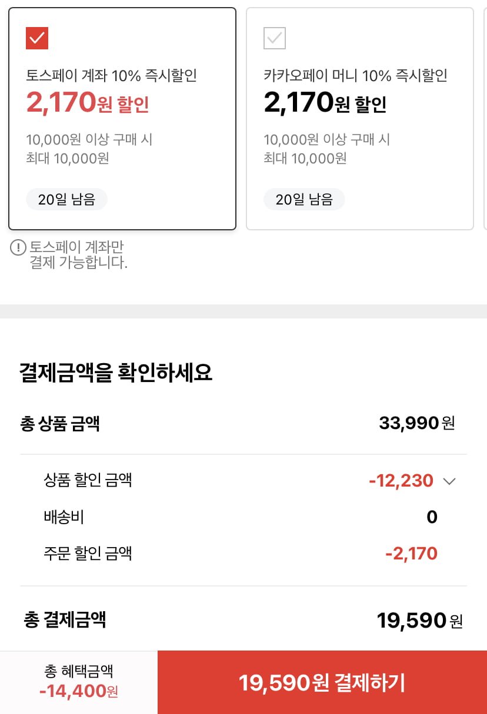Expand the product discount amount chevron
The height and width of the screenshot is (714, 487).
pos(449,482)
